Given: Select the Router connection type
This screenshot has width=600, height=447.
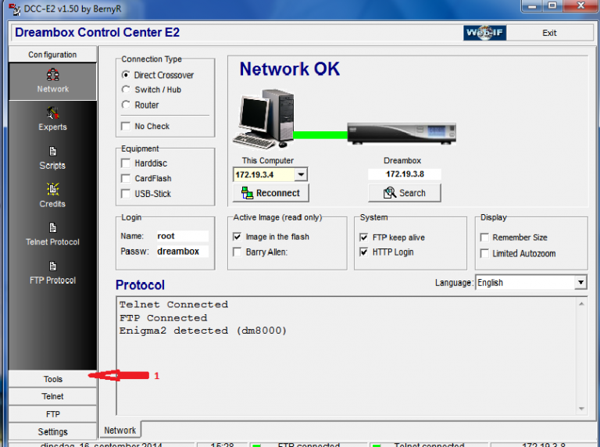Looking at the screenshot, I should point(127,105).
